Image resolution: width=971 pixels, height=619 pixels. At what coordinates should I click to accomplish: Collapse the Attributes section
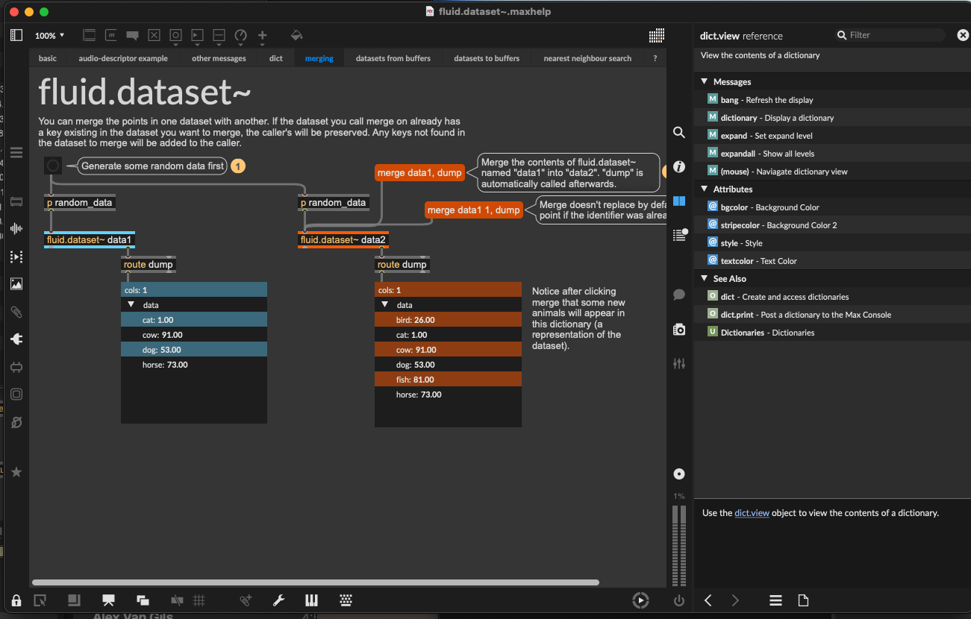point(704,189)
